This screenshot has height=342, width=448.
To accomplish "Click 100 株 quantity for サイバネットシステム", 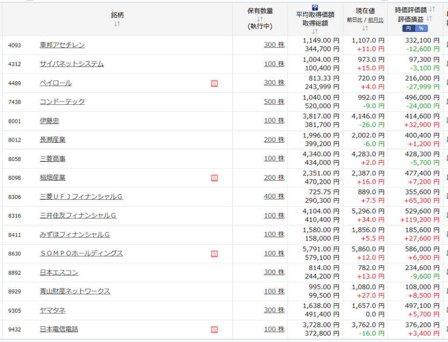I will point(274,64).
